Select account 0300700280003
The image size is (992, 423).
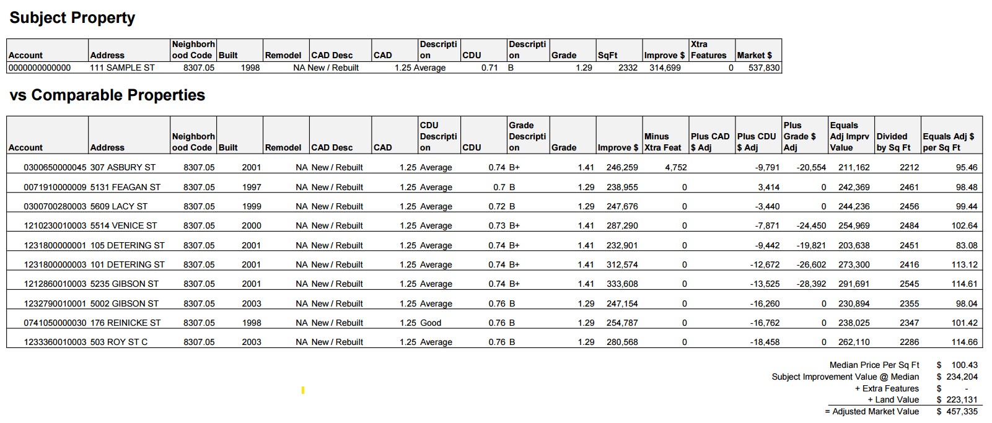pyautogui.click(x=55, y=206)
